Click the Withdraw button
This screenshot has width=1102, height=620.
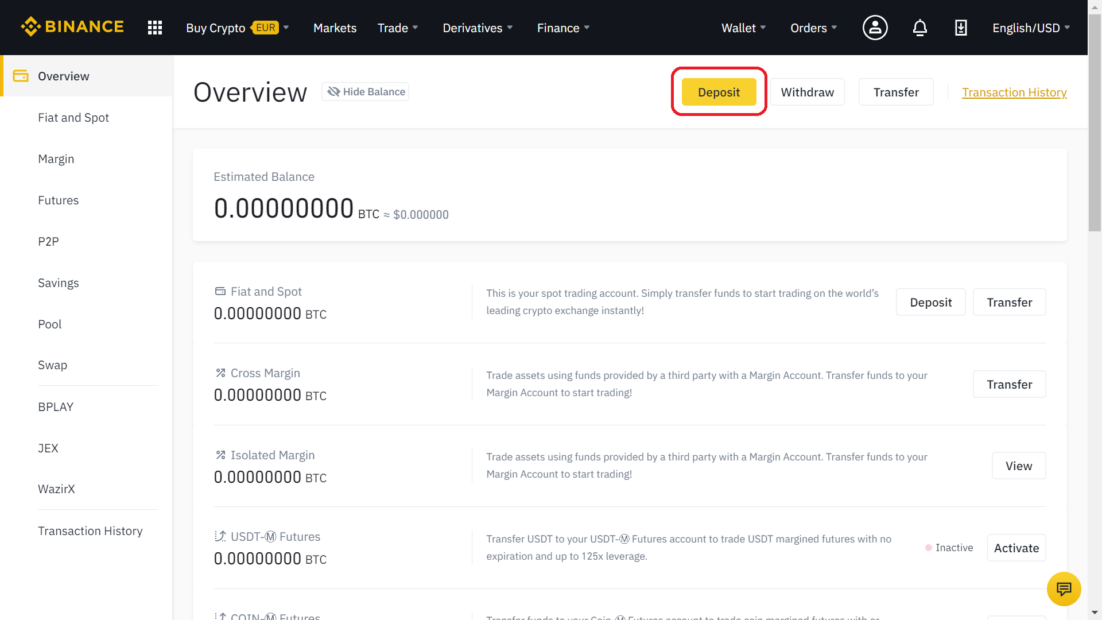tap(807, 92)
